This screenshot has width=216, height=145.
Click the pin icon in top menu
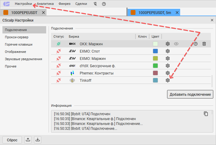[95, 4]
